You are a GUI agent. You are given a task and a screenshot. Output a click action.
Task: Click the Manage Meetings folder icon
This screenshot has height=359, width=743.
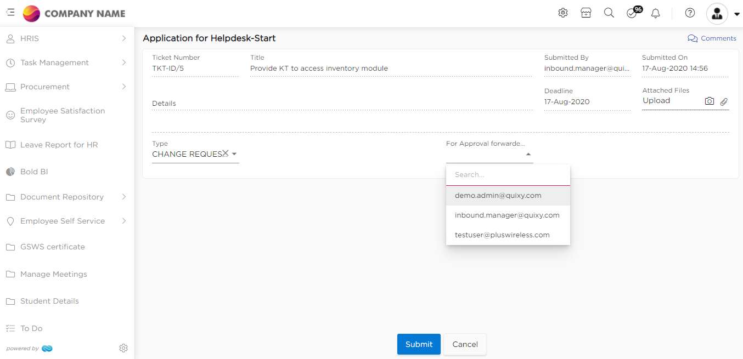click(x=10, y=275)
